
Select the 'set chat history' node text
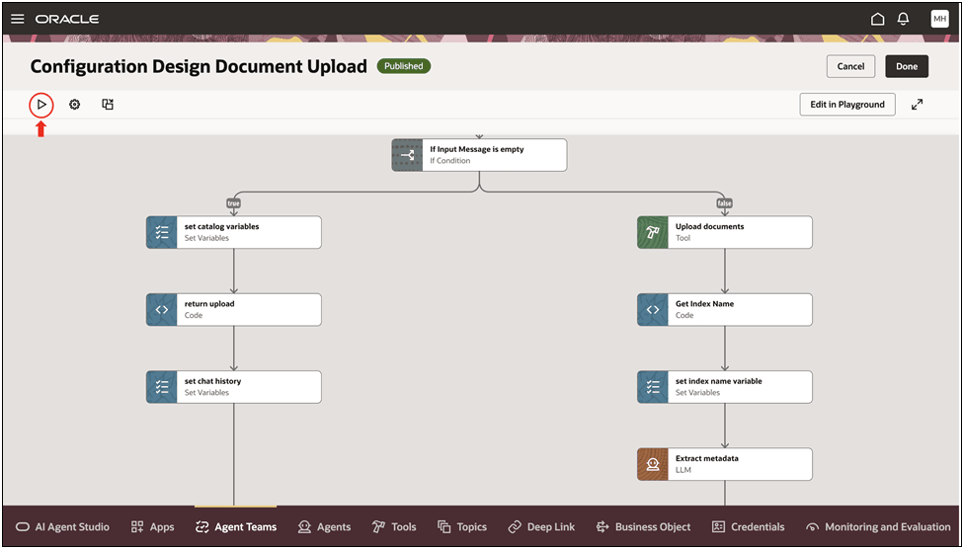coord(212,381)
